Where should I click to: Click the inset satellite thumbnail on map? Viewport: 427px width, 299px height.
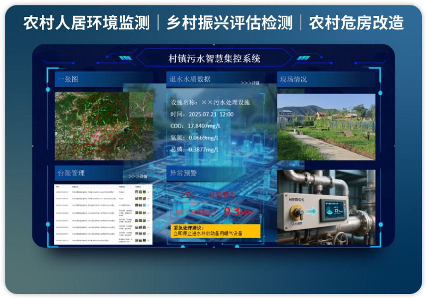click(x=141, y=105)
